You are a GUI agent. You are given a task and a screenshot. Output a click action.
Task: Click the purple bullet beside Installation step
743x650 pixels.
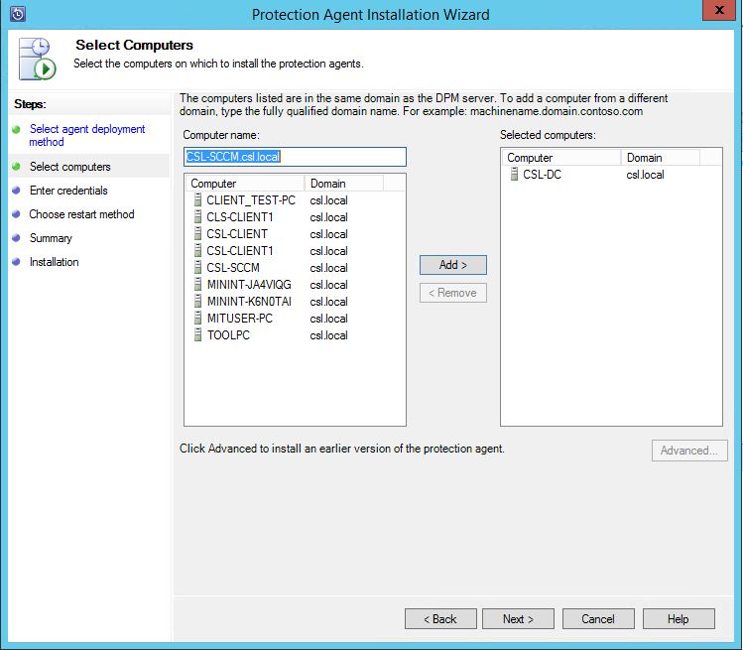(16, 262)
